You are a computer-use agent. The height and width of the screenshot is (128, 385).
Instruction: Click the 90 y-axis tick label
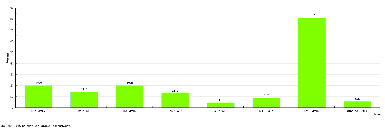tap(12, 8)
